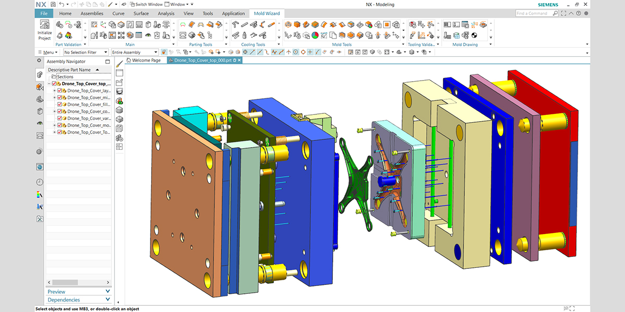Collapse the Drone_Top_Cover_top_ root node
This screenshot has width=625, height=312.
click(49, 84)
